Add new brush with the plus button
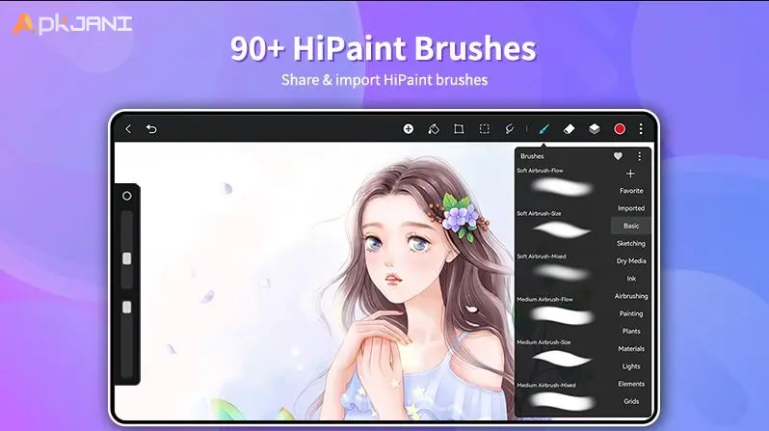 pos(630,174)
